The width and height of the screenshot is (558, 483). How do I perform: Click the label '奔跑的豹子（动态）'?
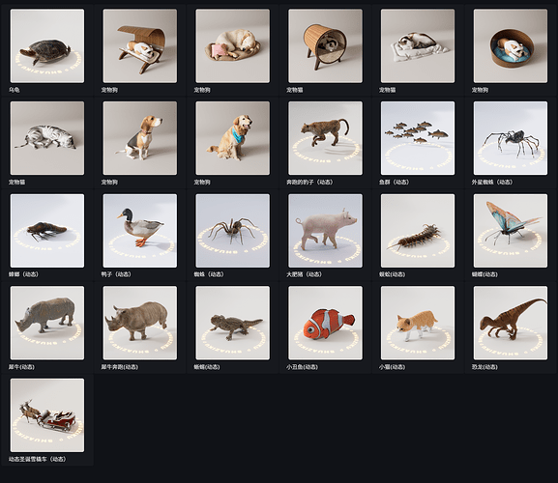(309, 182)
